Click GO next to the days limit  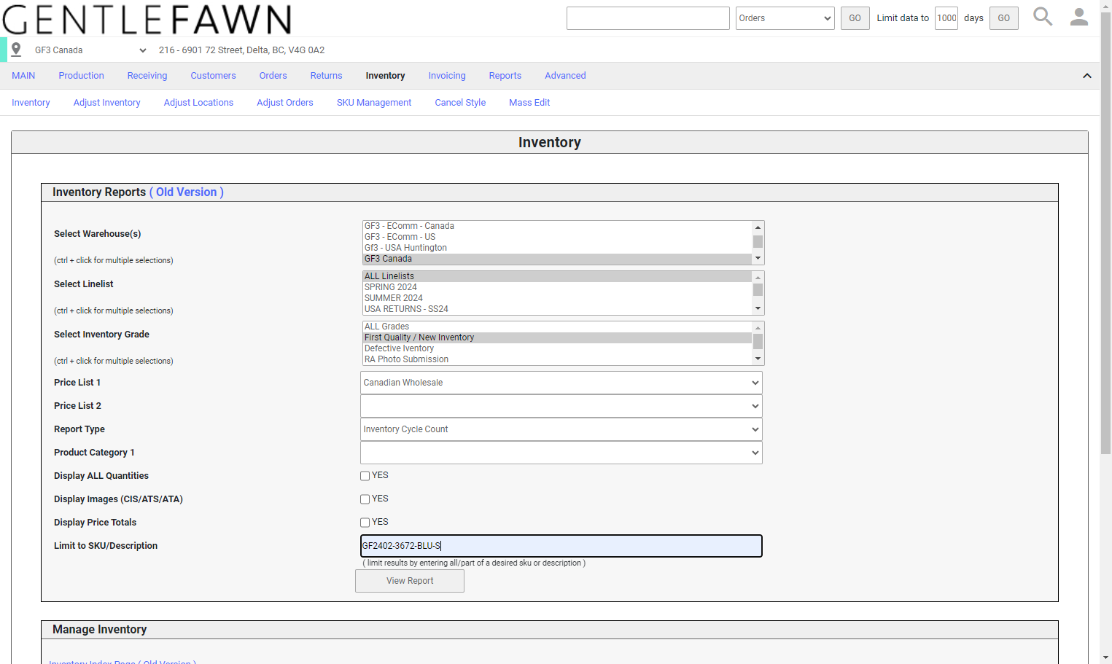(x=1004, y=18)
